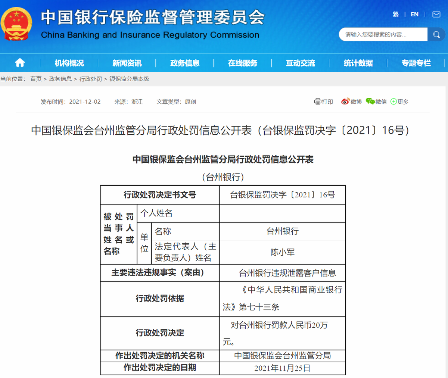448x378 pixels.
Task: Go to 首页 in breadcrumb
Action: tap(36, 79)
